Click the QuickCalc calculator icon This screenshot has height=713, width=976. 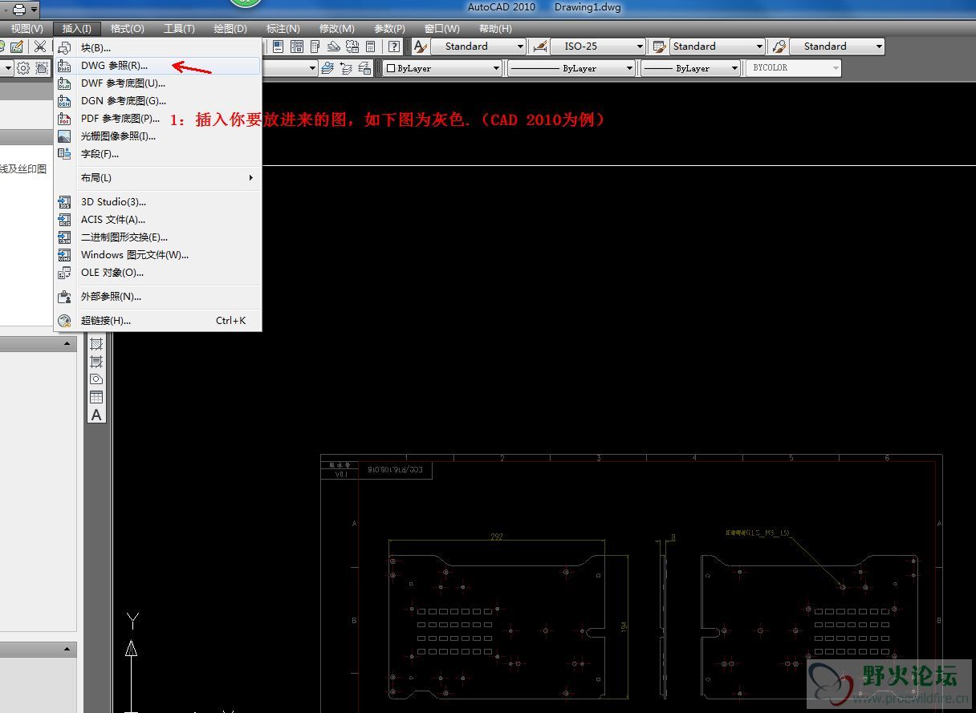click(x=370, y=47)
